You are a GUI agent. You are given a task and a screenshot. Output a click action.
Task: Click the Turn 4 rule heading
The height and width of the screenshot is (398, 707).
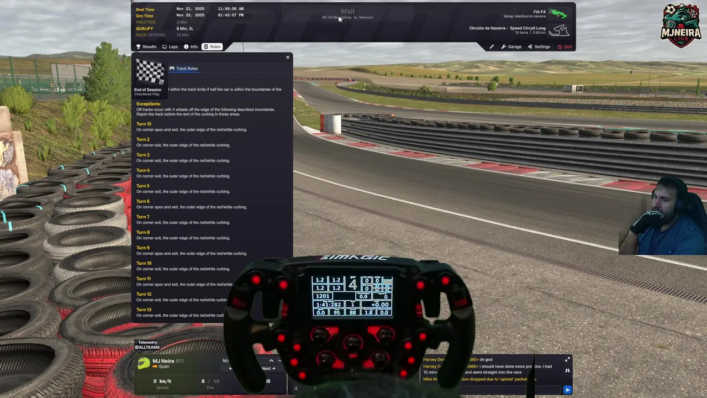(x=143, y=170)
